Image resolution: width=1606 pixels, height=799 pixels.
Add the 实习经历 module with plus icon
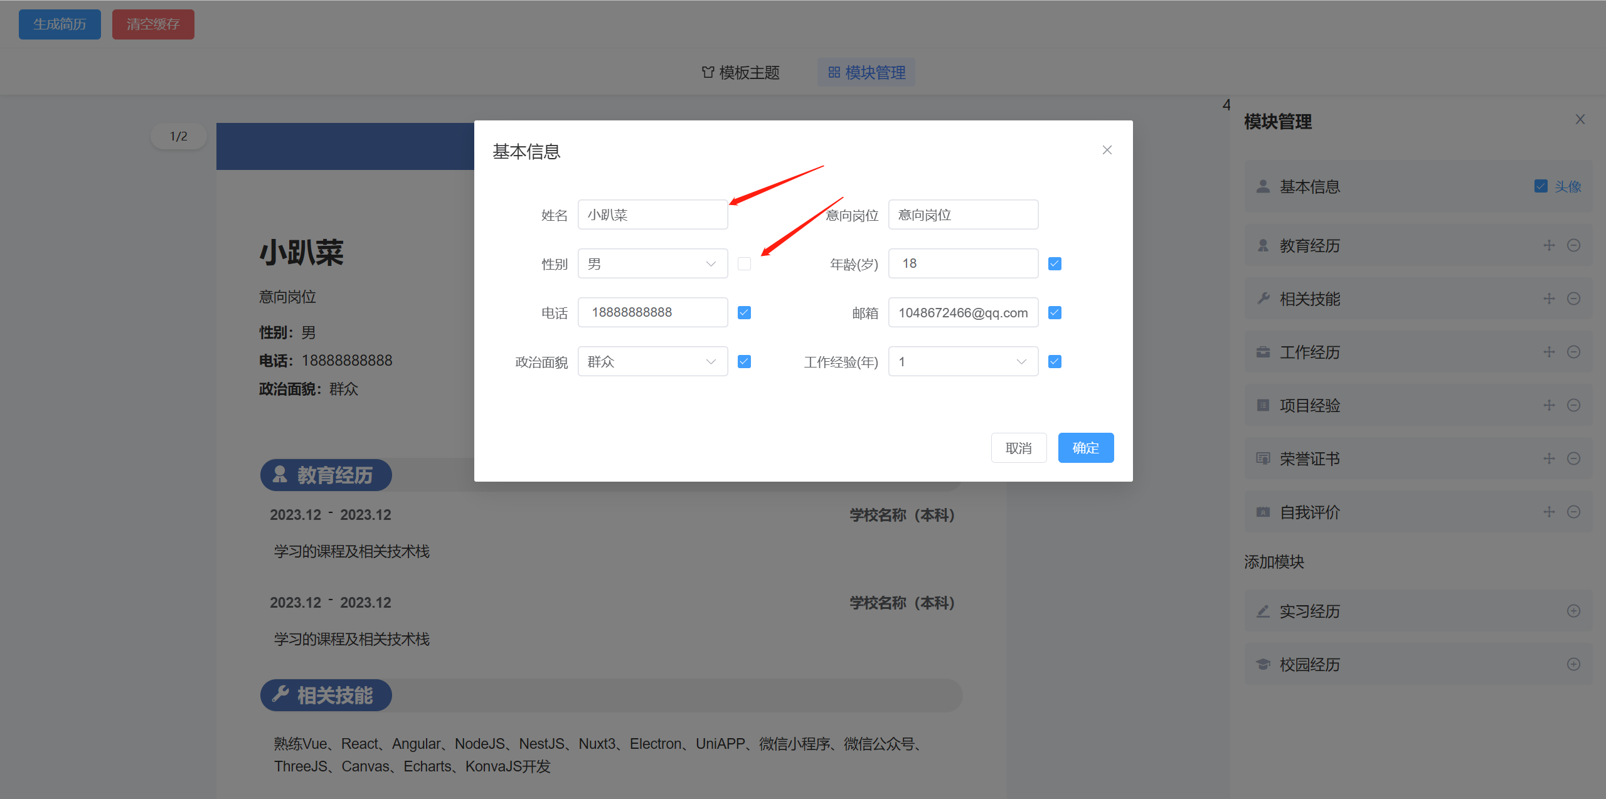1573,611
